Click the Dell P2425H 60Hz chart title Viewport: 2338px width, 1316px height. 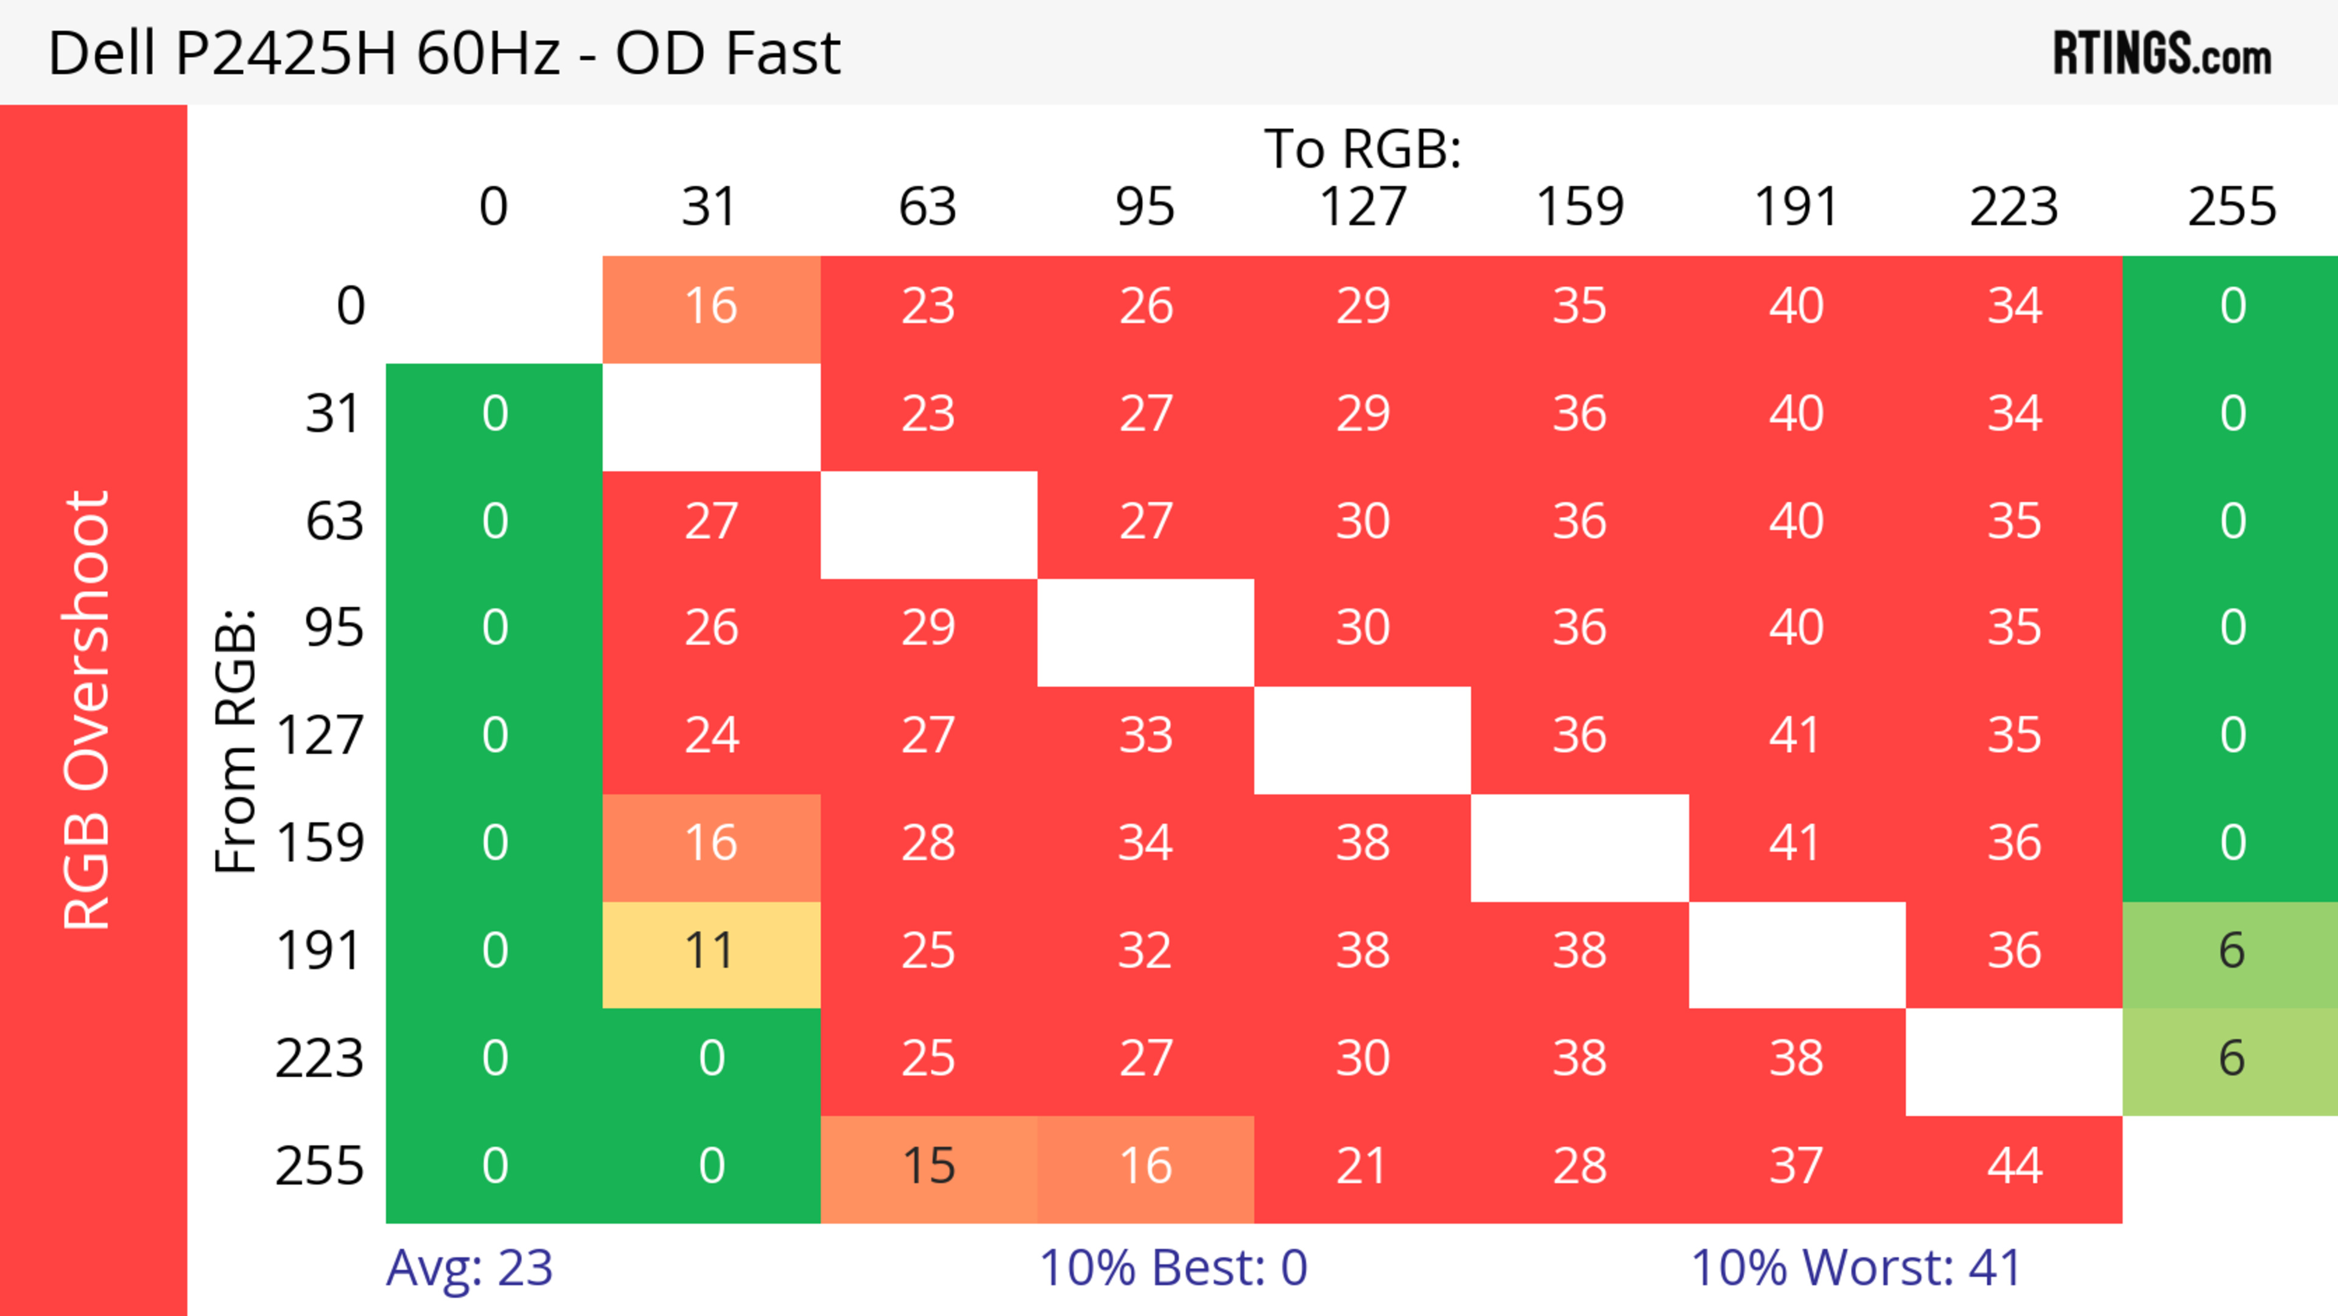click(444, 54)
